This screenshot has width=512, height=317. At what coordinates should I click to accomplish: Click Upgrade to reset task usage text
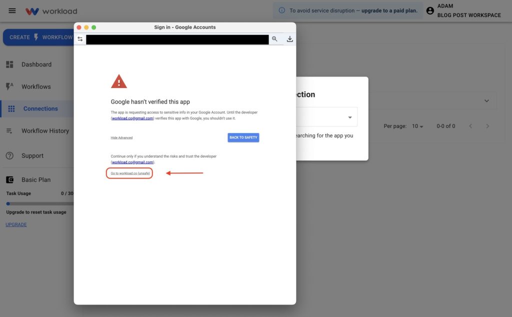click(x=36, y=212)
